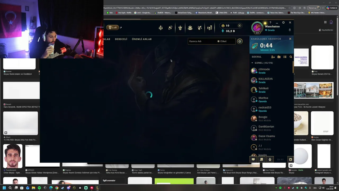Screen dimensions: 339x191
Task: Select friend KALLASİLYA
Action: (271, 80)
